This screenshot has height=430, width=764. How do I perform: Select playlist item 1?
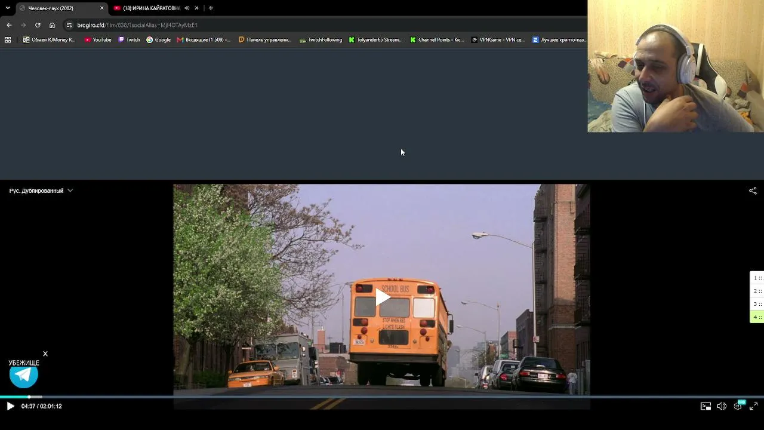coord(757,278)
